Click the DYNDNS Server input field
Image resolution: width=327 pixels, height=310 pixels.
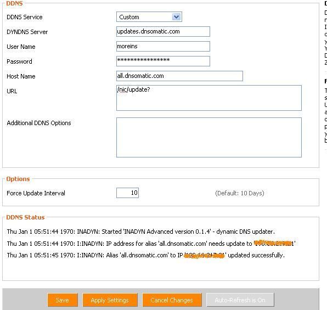click(163, 31)
